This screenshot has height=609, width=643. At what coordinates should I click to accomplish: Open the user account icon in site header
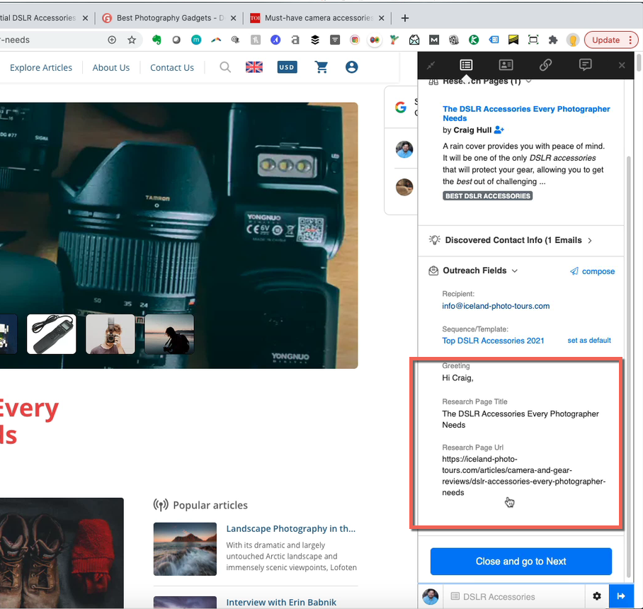pos(352,67)
